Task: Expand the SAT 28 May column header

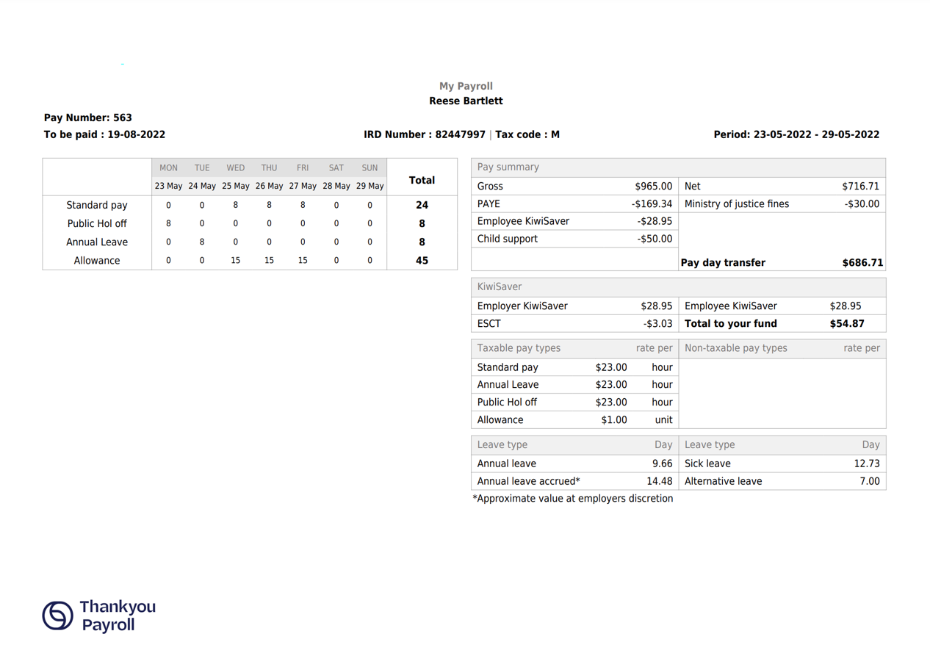Action: click(x=336, y=176)
